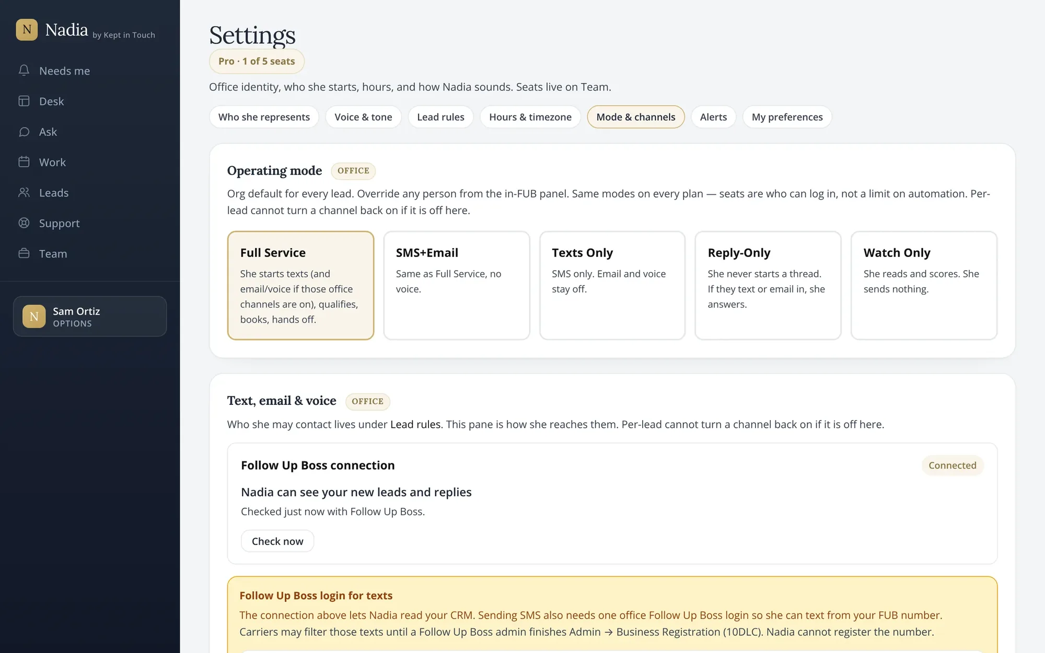Click the Nadia logo icon
The width and height of the screenshot is (1045, 653).
(x=27, y=30)
